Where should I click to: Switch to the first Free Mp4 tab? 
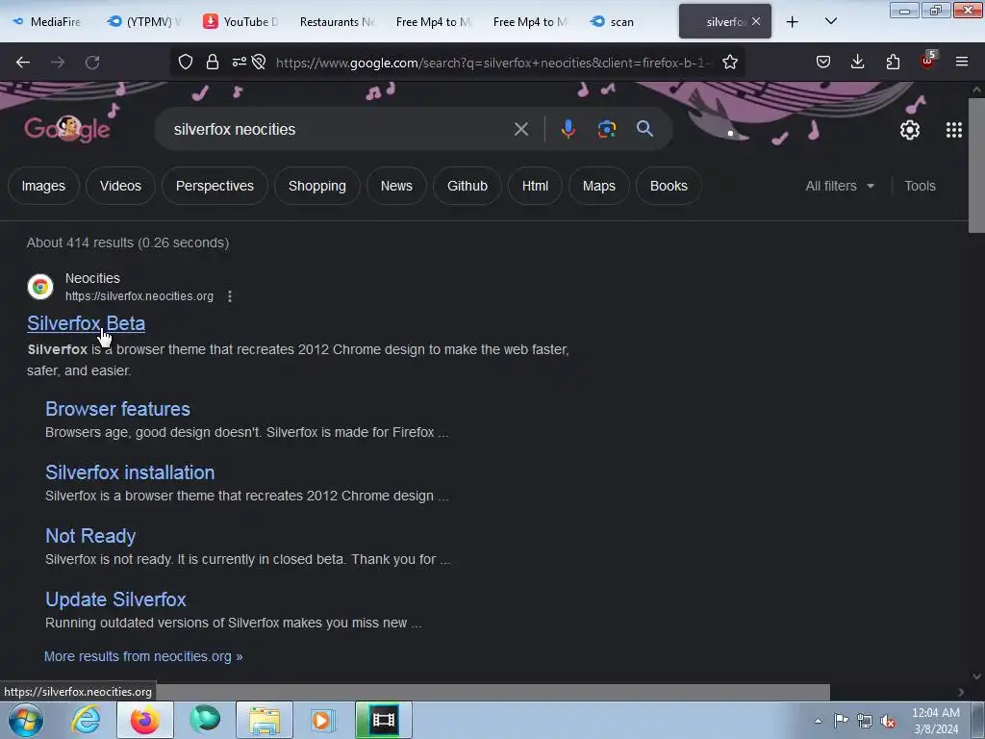click(x=433, y=21)
